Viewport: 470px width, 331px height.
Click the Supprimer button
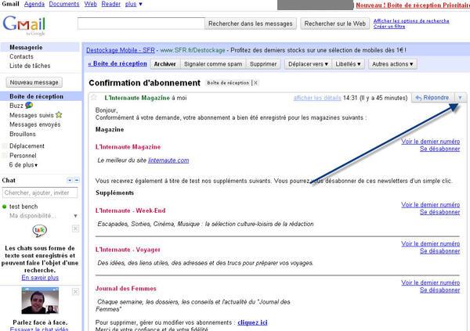pyautogui.click(x=263, y=64)
